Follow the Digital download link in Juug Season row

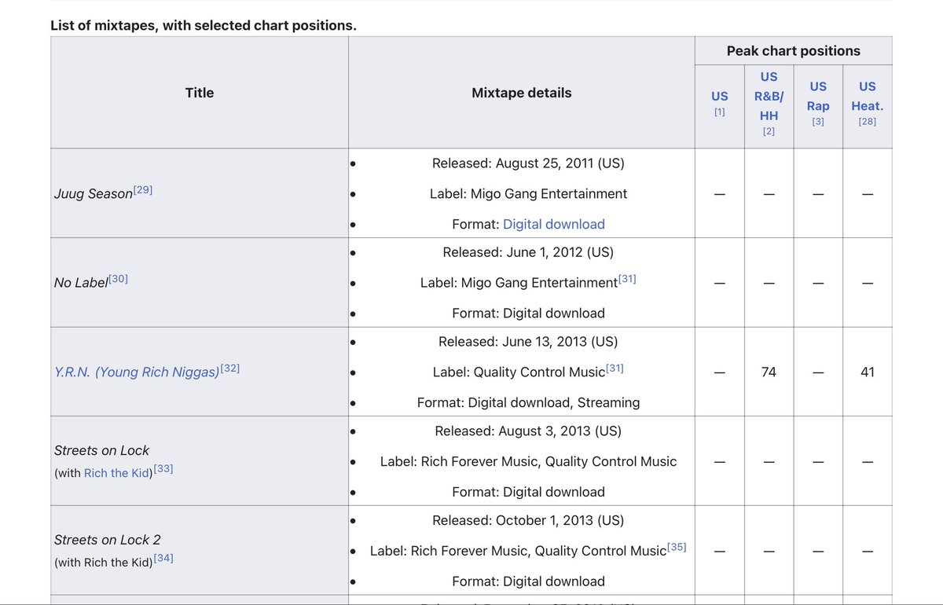[554, 224]
